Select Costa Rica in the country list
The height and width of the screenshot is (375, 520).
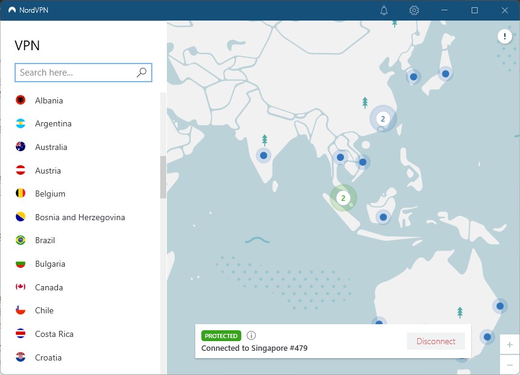pos(54,334)
